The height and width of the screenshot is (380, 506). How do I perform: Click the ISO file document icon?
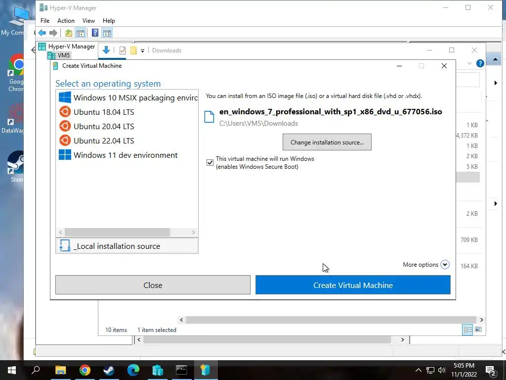coord(209,117)
